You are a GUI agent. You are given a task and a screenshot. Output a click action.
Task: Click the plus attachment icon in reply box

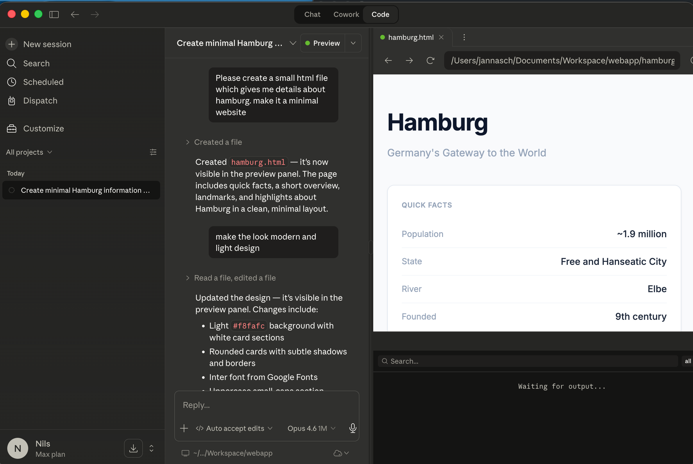pyautogui.click(x=184, y=428)
